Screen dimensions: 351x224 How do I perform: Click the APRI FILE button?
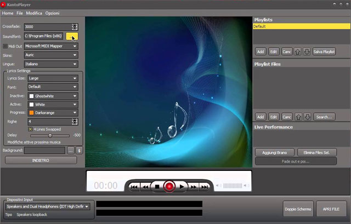click(x=331, y=209)
